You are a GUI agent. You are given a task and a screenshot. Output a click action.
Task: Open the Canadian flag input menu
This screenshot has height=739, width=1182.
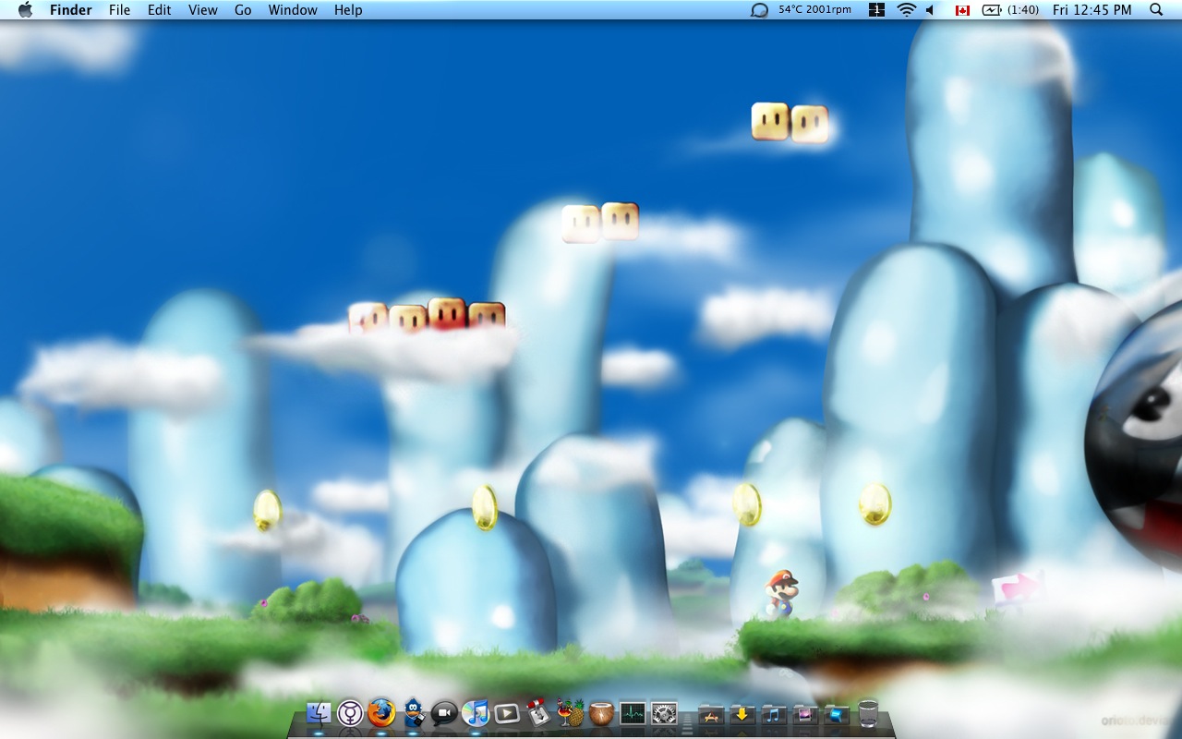pos(962,10)
